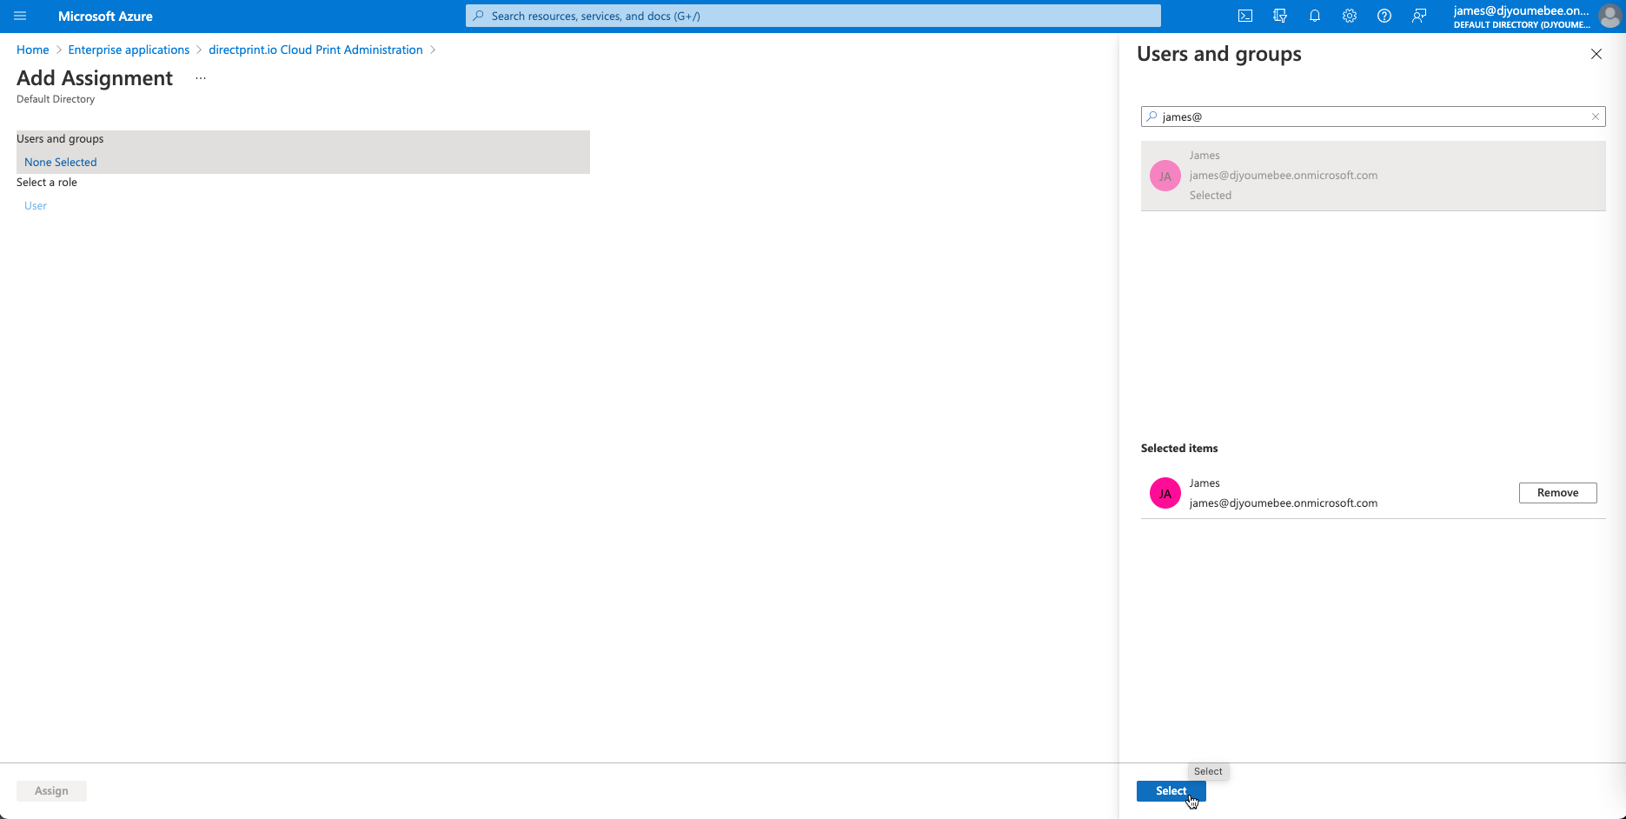Click the None Selected link
1626x819 pixels.
tap(61, 162)
